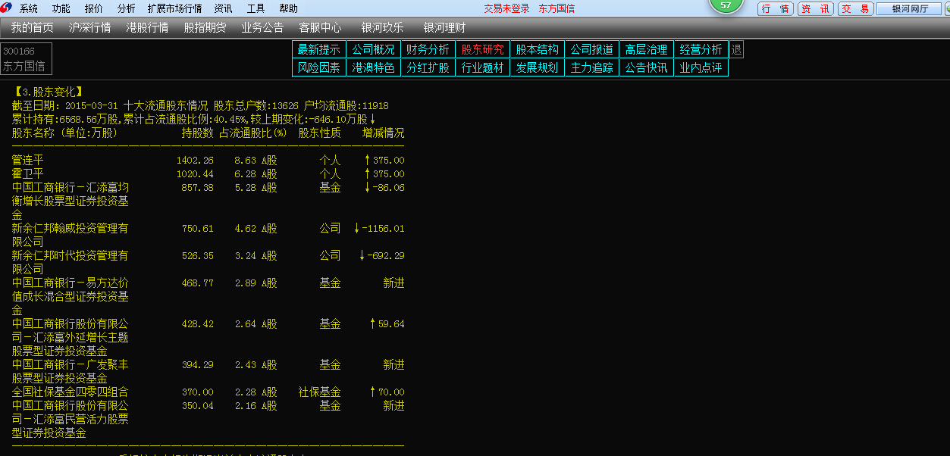Image resolution: width=950 pixels, height=456 pixels.
Task: Click holding value 1402.26
Action: (x=195, y=161)
